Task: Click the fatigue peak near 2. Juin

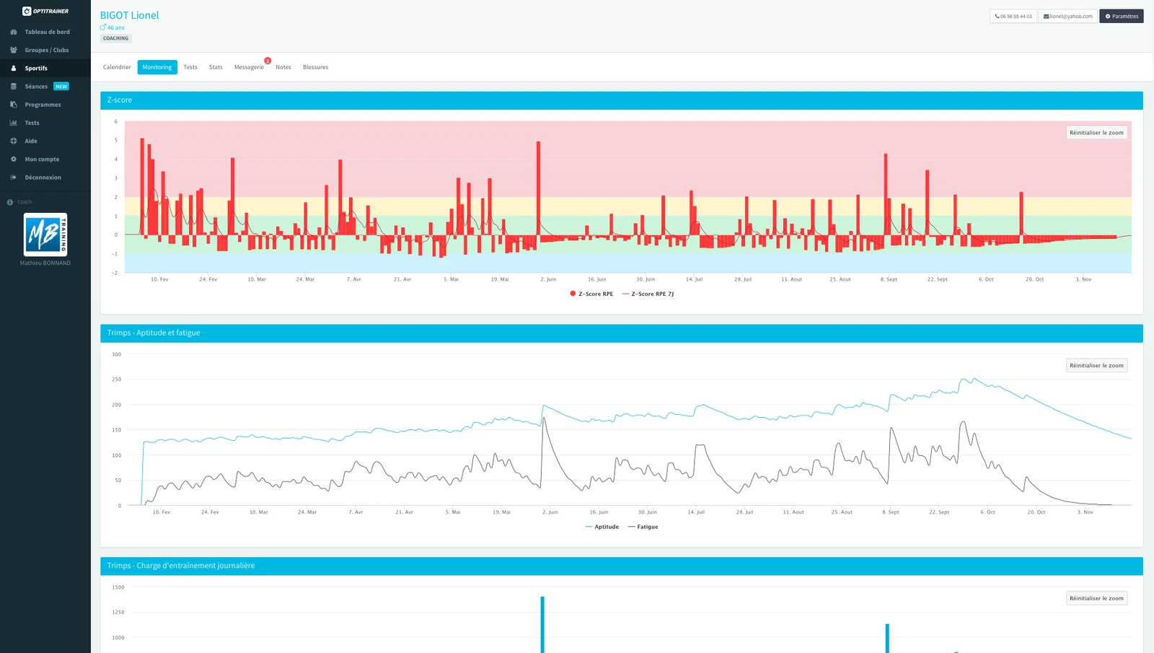Action: [x=545, y=418]
